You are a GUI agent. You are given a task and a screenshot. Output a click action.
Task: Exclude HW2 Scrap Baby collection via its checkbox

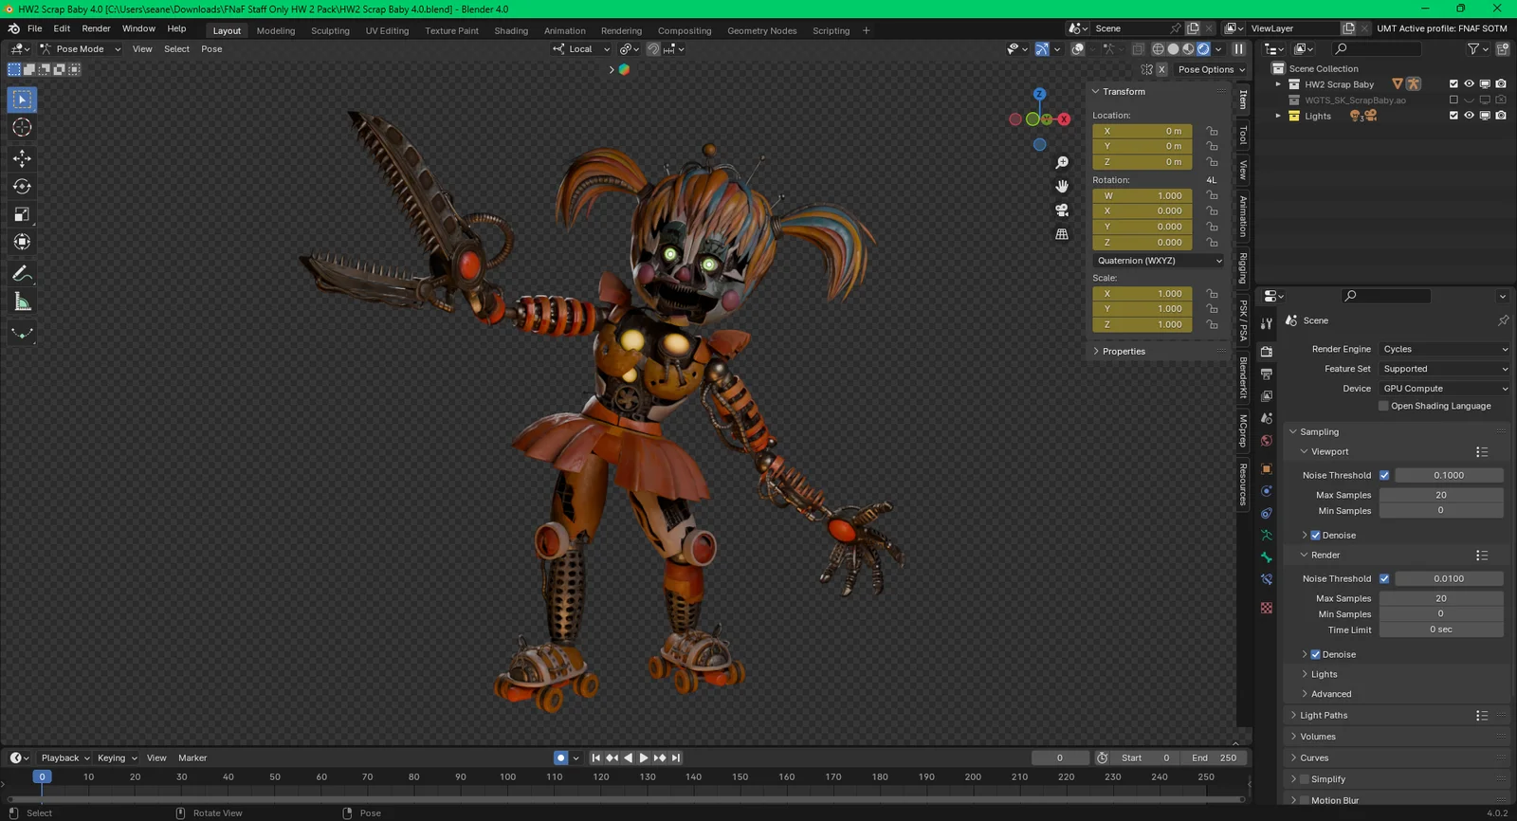1453,84
